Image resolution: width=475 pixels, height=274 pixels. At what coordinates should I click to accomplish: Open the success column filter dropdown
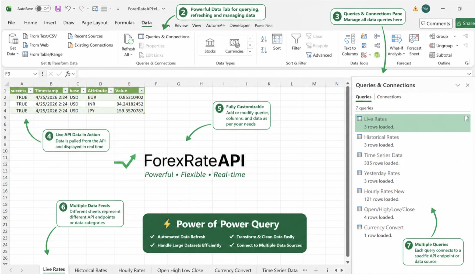31,91
